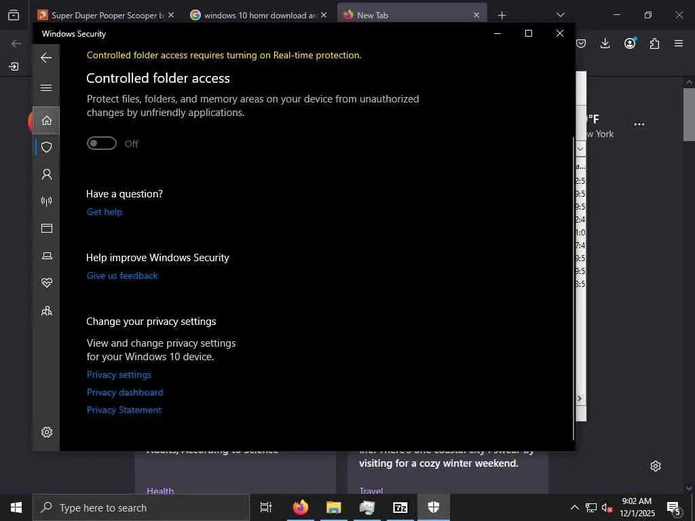Open Task View on the taskbar
Image resolution: width=695 pixels, height=521 pixels.
click(265, 507)
